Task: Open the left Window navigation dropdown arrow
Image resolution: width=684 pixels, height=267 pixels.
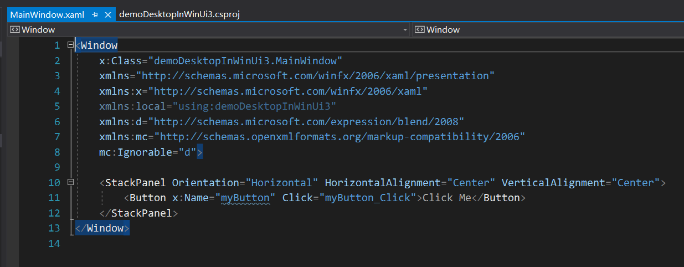Action: point(405,30)
